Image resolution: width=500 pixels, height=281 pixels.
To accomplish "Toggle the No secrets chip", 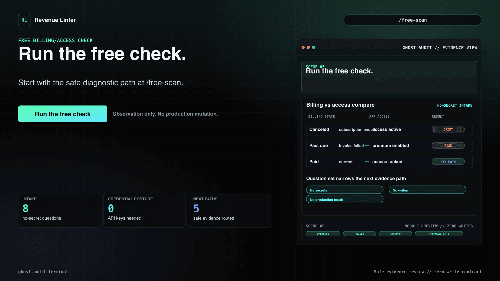I will (345, 190).
